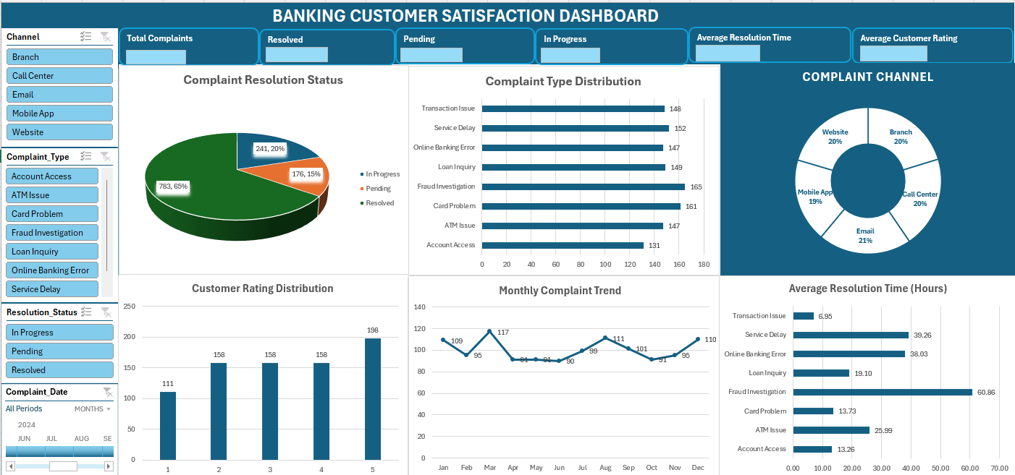Click the Transaction Issue bar showing 6.95
Image resolution: width=1015 pixels, height=475 pixels.
point(803,316)
